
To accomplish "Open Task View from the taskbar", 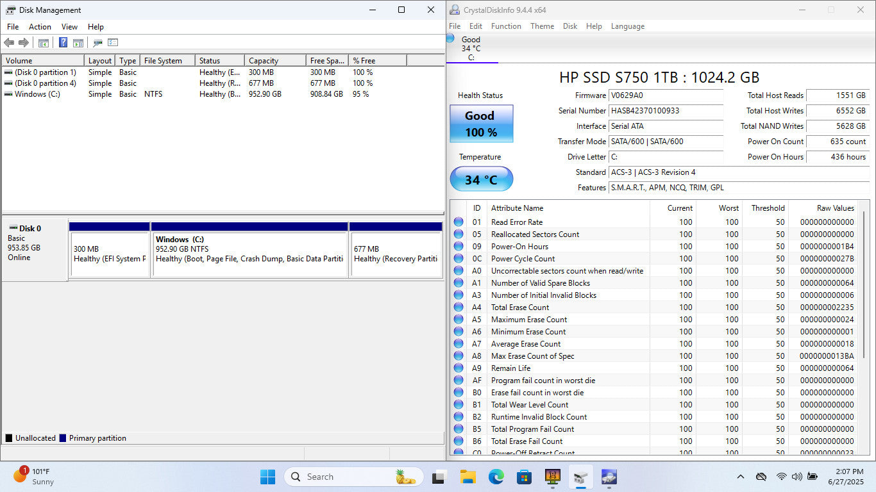I will point(439,477).
